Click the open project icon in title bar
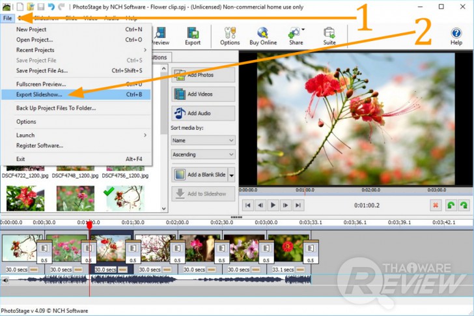The image size is (474, 316). (30, 7)
